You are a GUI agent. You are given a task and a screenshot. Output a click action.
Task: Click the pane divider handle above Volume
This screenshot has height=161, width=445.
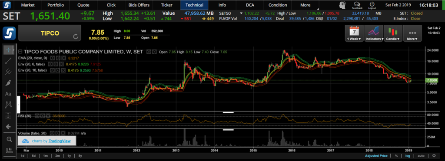(x=228, y=130)
